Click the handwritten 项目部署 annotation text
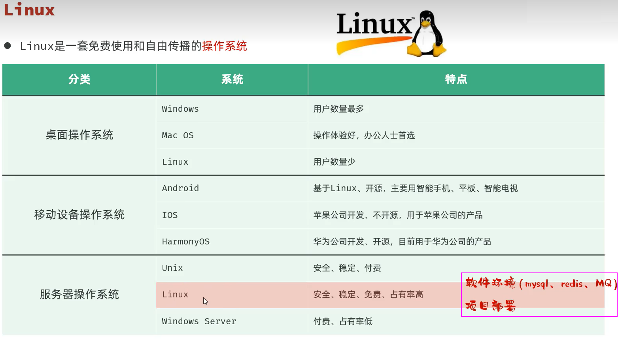 (x=490, y=306)
